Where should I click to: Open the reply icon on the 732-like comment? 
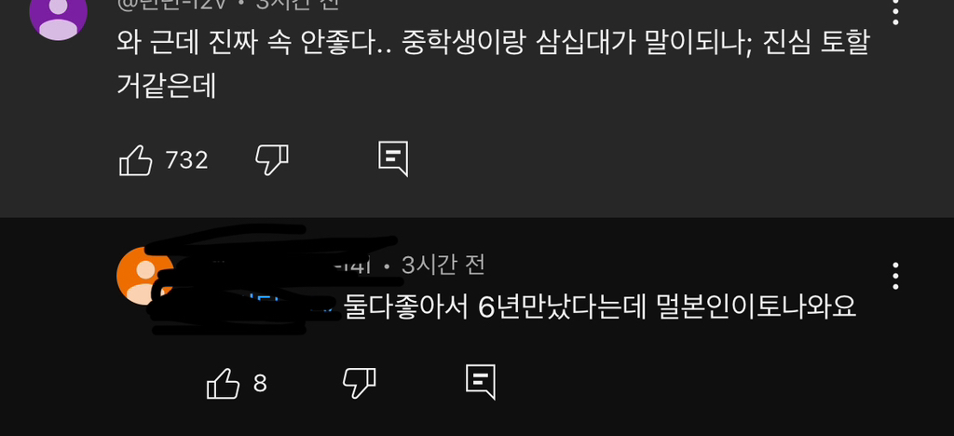click(x=393, y=159)
